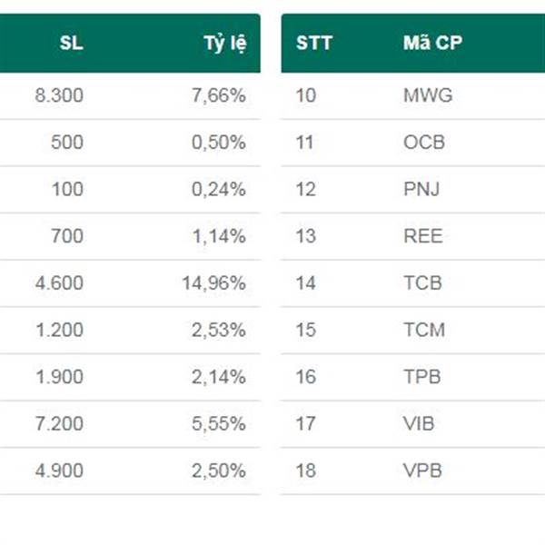The height and width of the screenshot is (545, 545).
Task: Select the MWG stock code
Action: (x=428, y=95)
